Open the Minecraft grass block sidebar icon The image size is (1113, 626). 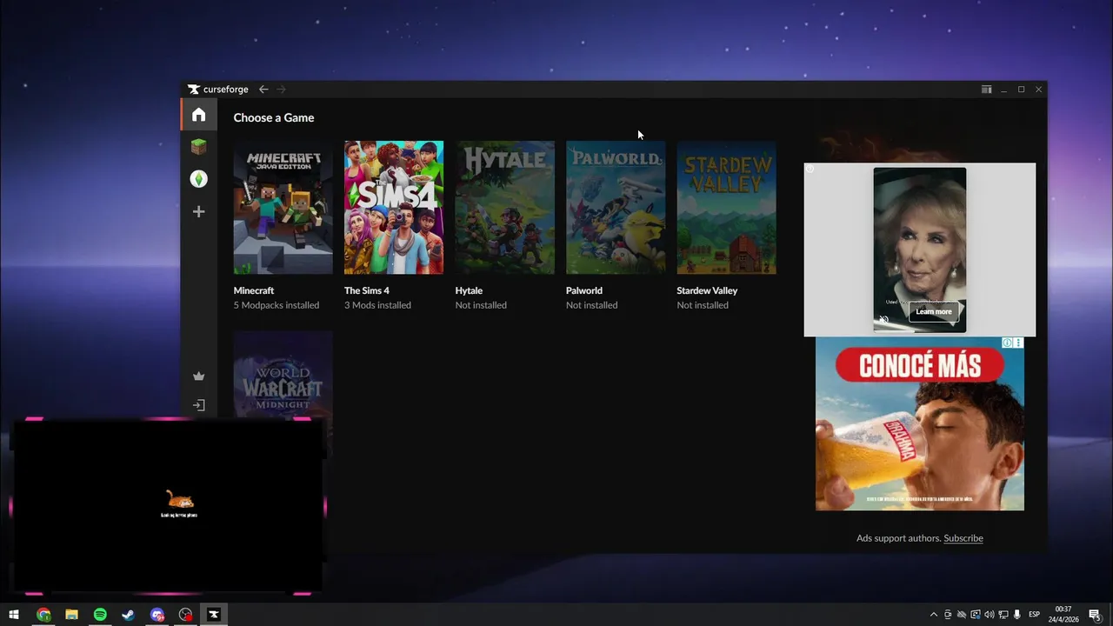pos(199,147)
